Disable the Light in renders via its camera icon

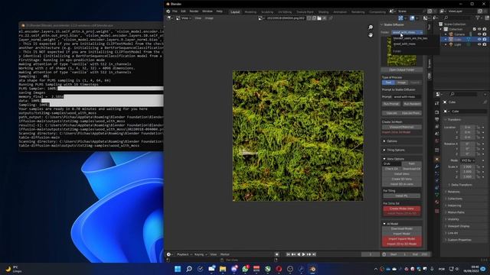coord(485,44)
